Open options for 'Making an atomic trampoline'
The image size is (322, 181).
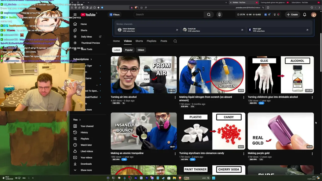coord(175,153)
